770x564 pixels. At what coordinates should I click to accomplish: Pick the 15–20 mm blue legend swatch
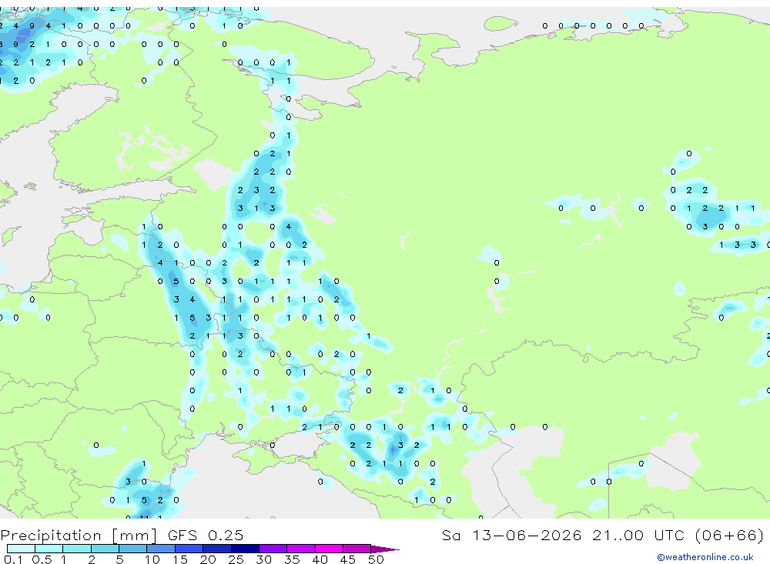[x=189, y=549]
